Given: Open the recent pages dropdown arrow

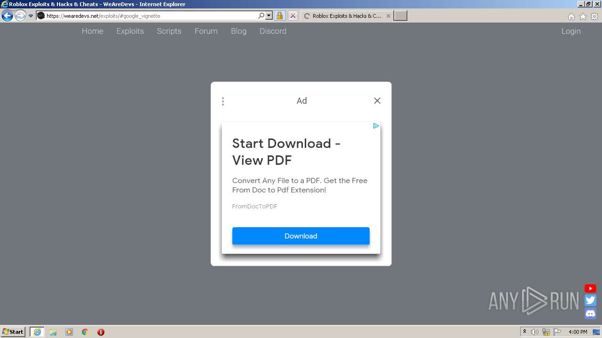Looking at the screenshot, I should [31, 16].
